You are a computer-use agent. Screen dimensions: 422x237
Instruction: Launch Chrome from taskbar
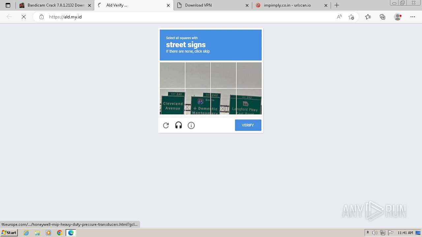coord(60,233)
